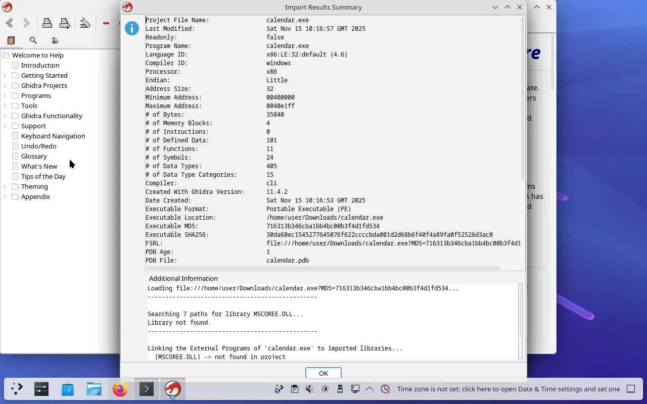
Task: Expand the Ghidra Functionality help topic
Action: (x=5, y=116)
